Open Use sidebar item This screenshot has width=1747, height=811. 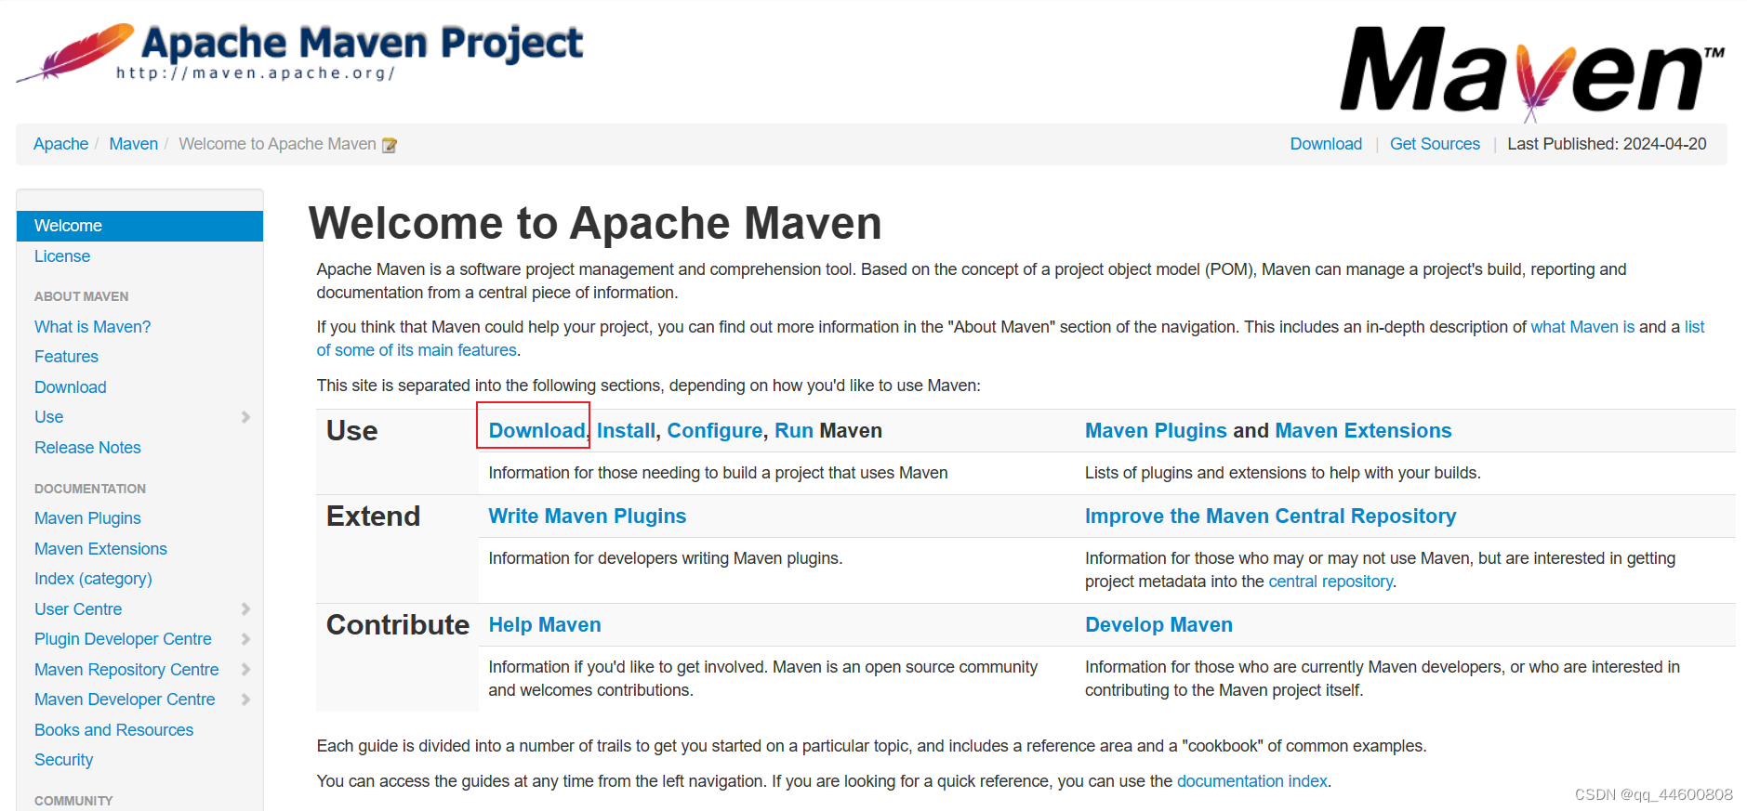[x=48, y=417]
